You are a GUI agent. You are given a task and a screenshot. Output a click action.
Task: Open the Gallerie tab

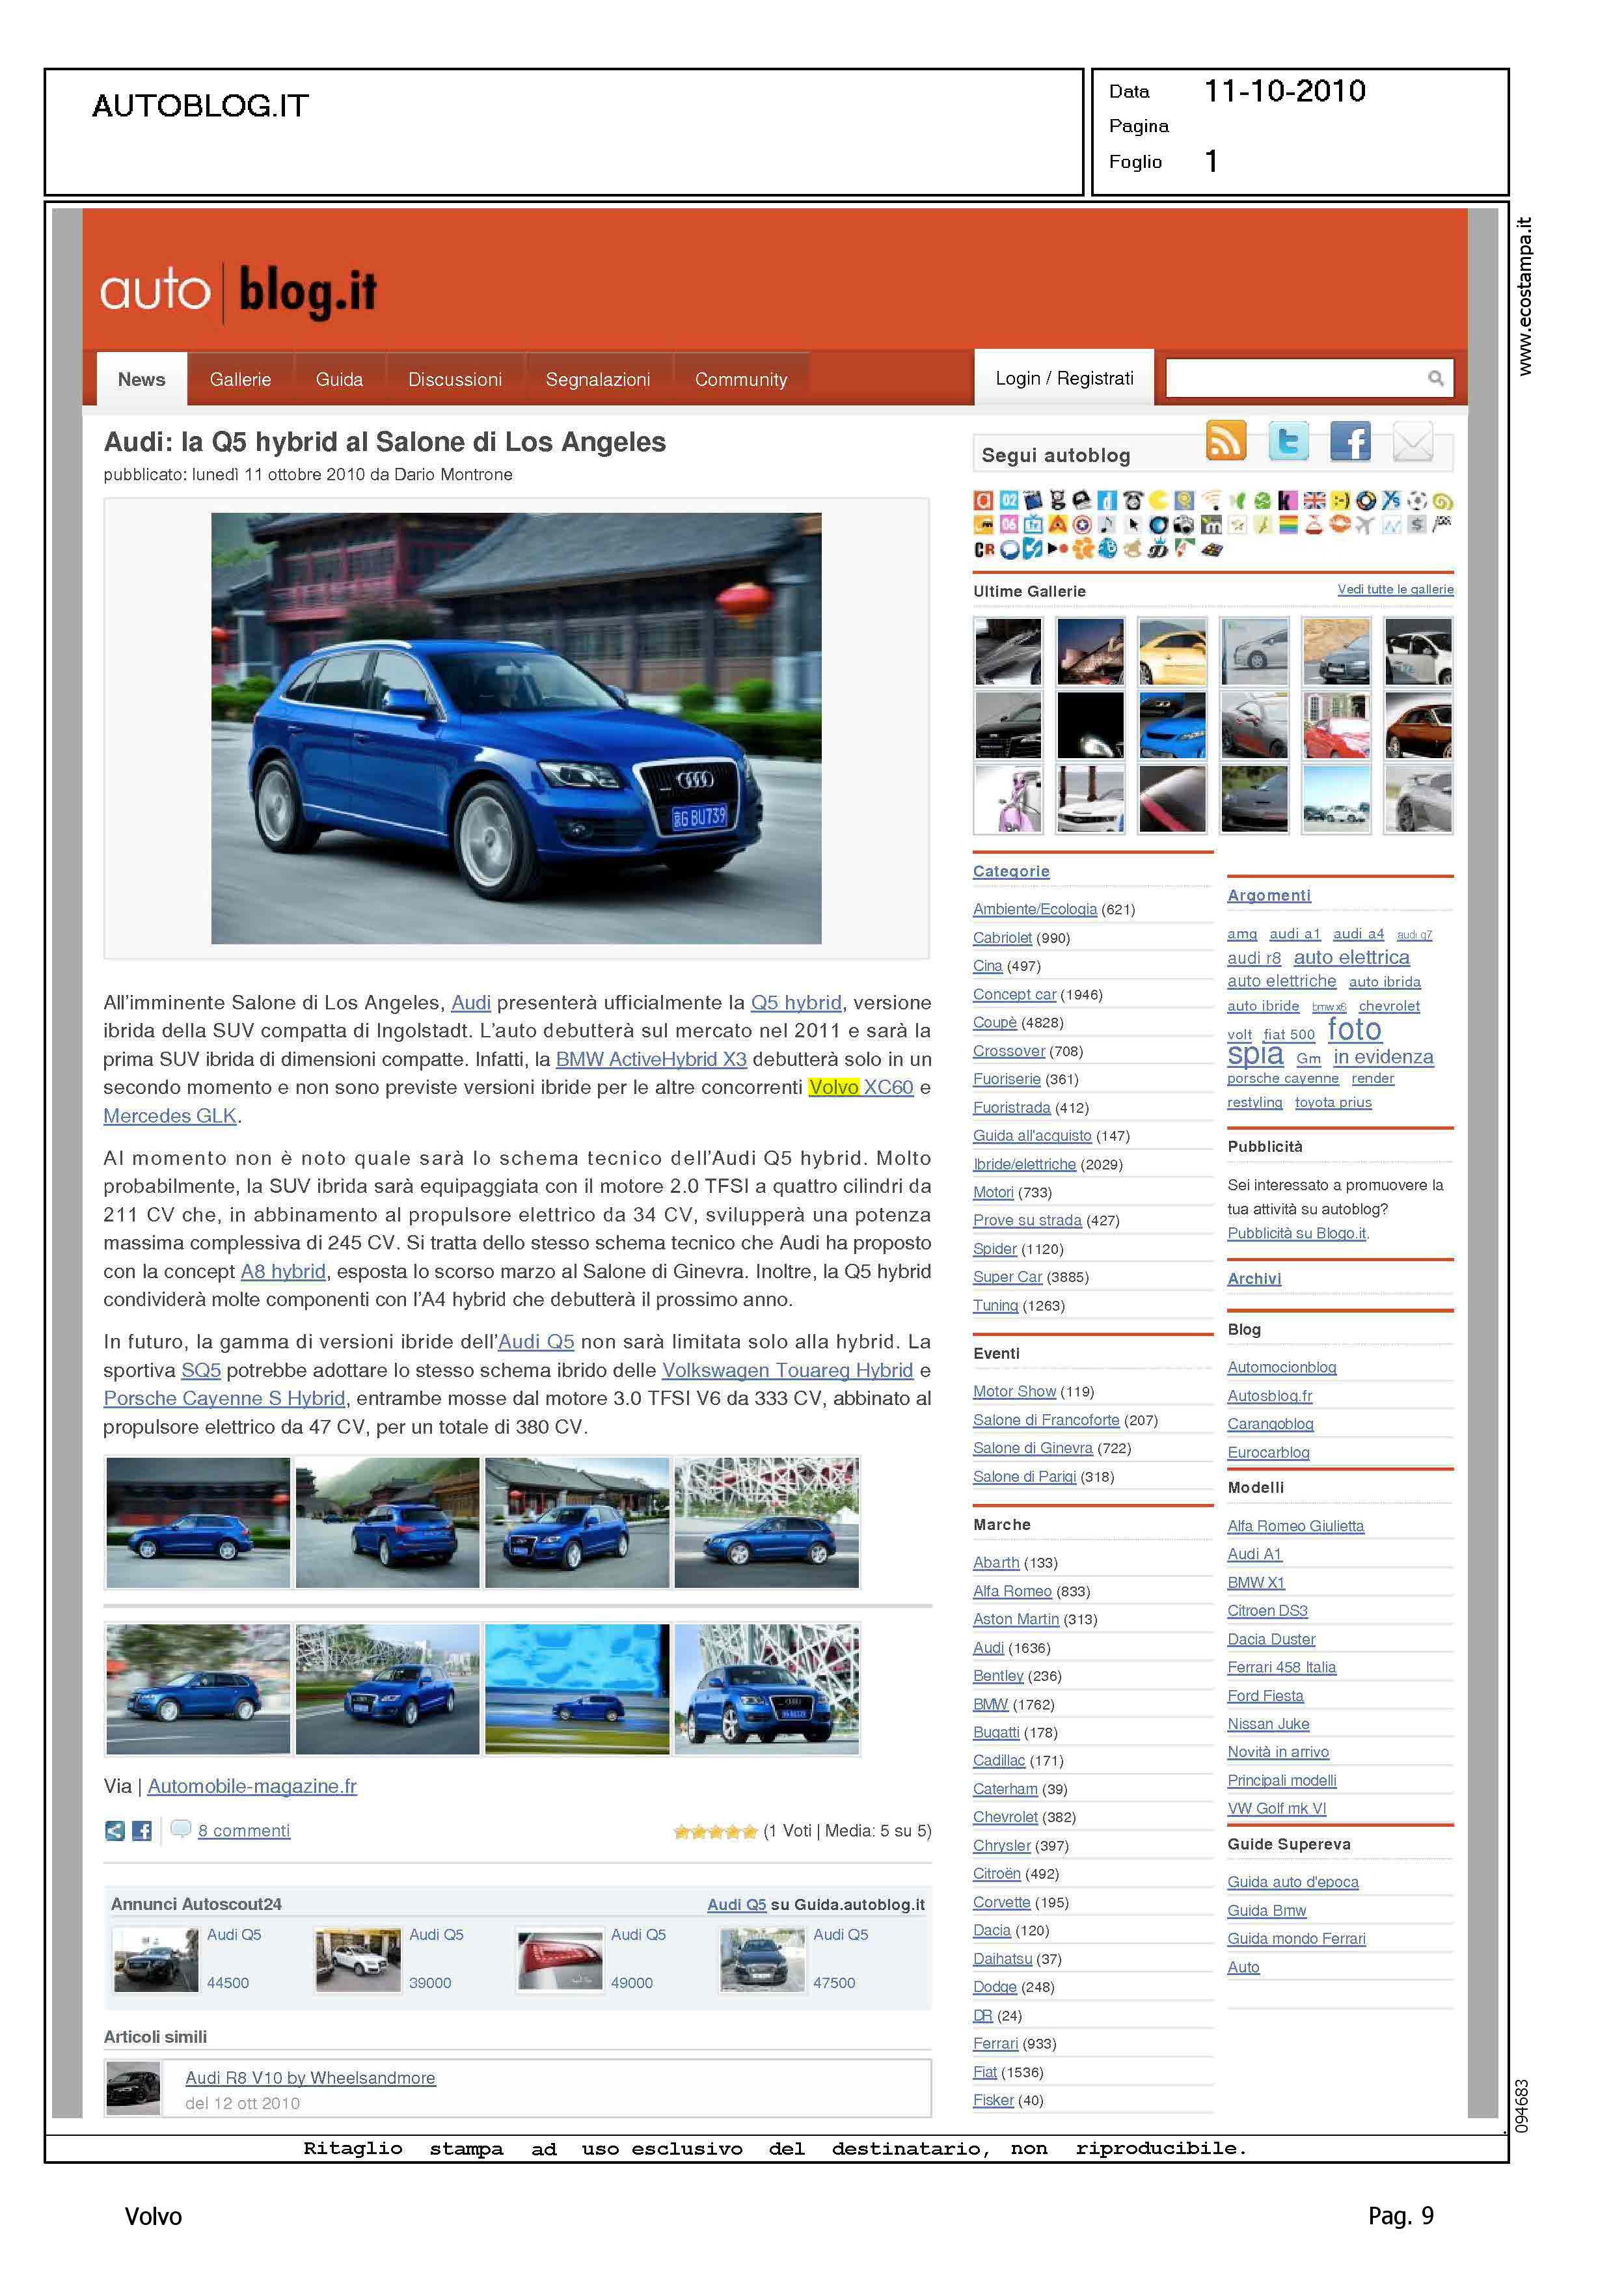point(240,379)
